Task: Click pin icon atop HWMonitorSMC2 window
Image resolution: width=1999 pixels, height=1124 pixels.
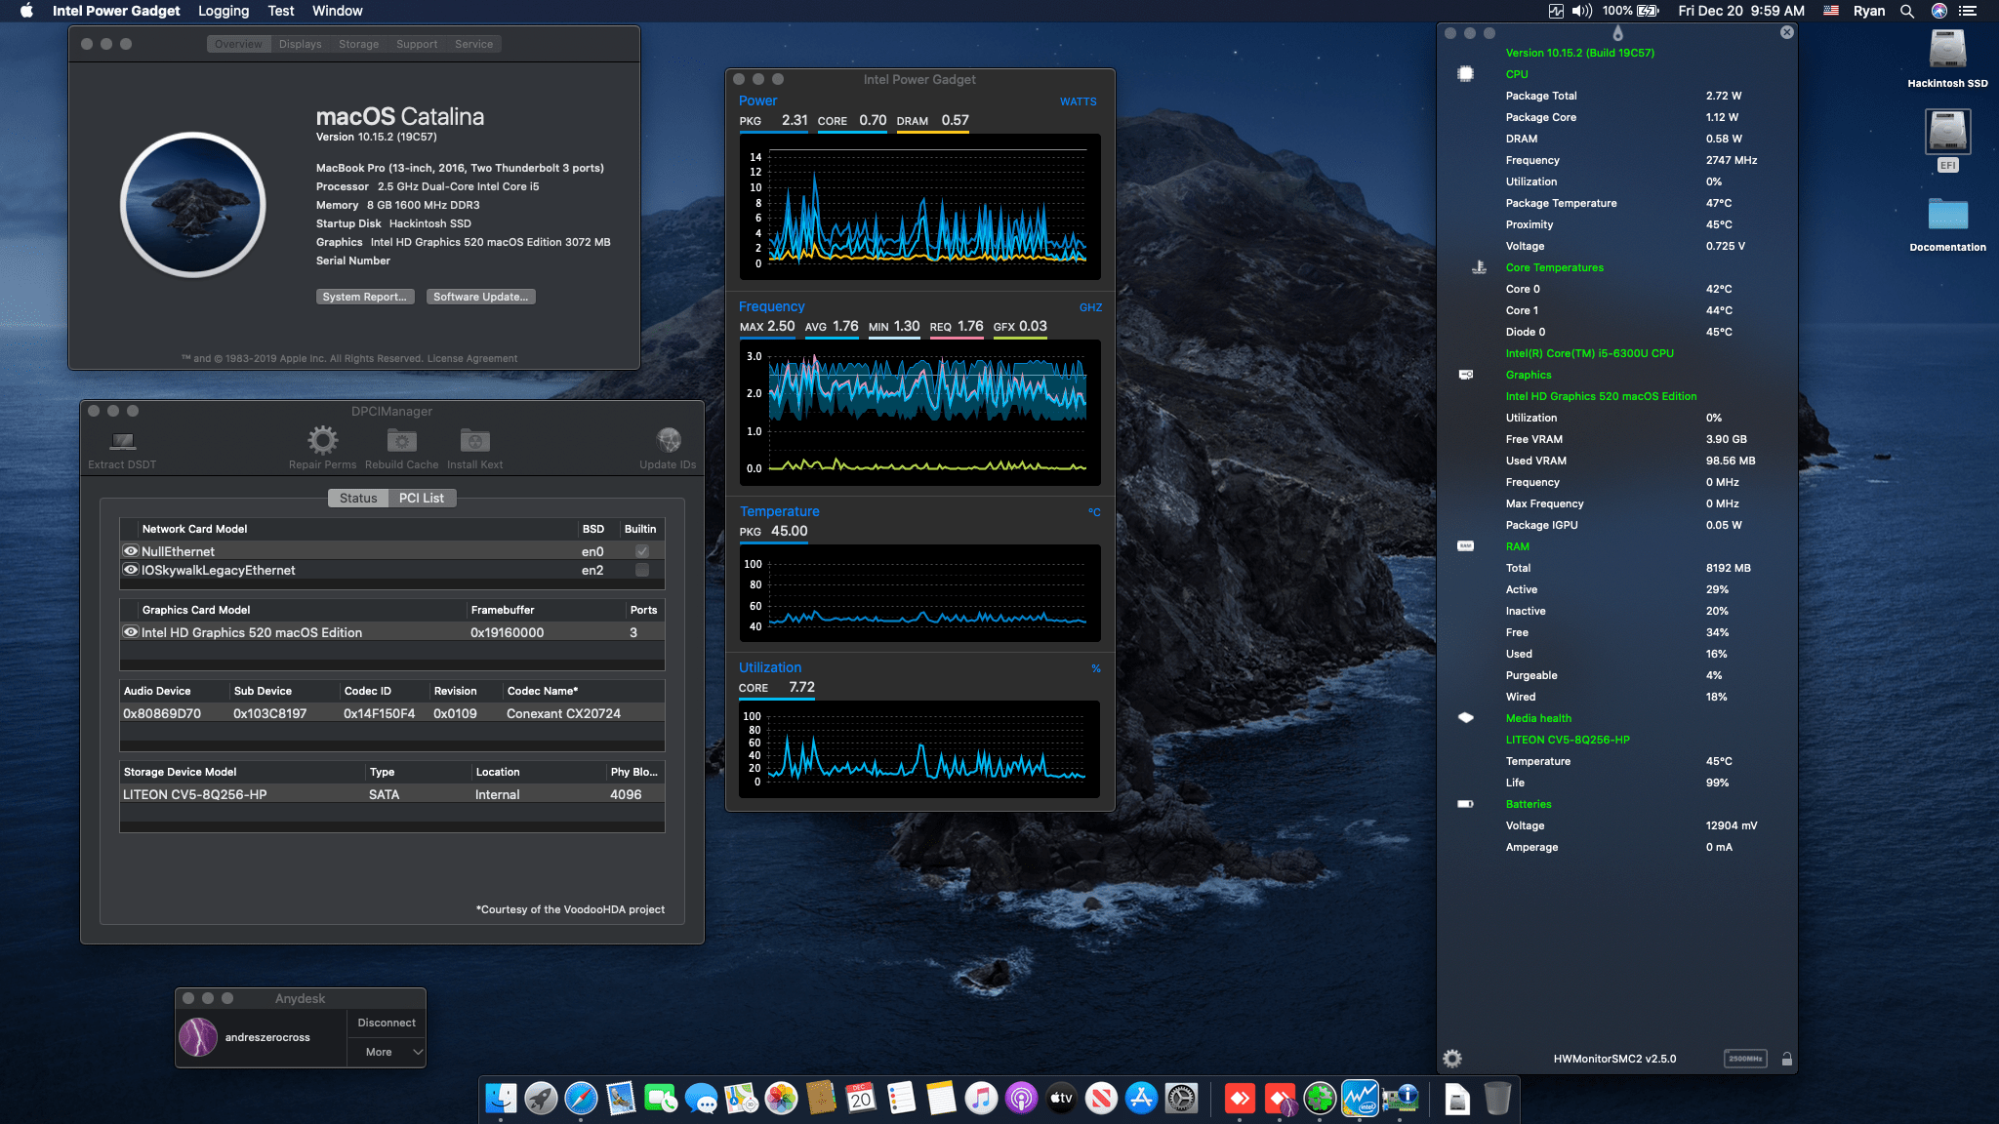Action: (x=1617, y=33)
